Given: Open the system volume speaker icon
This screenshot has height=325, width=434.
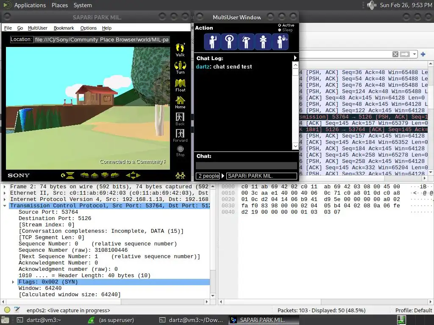Looking at the screenshot, I should 371,5.
